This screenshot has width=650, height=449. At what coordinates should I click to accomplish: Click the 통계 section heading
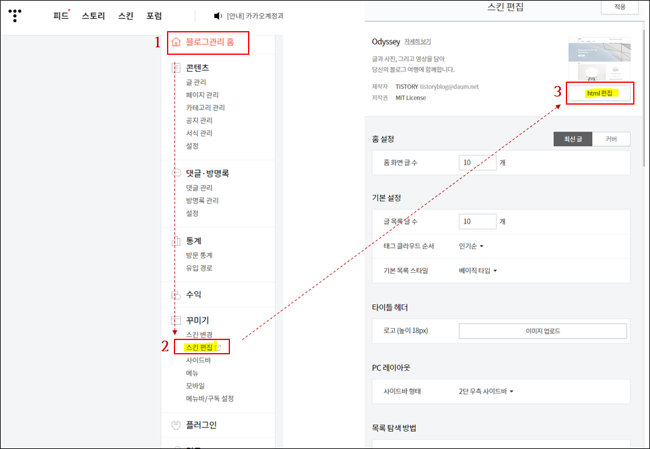pyautogui.click(x=194, y=240)
